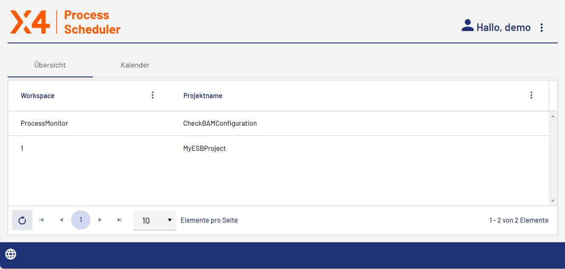Sort by Projektname column header
Viewport: 565px width, 269px height.
[x=203, y=96]
